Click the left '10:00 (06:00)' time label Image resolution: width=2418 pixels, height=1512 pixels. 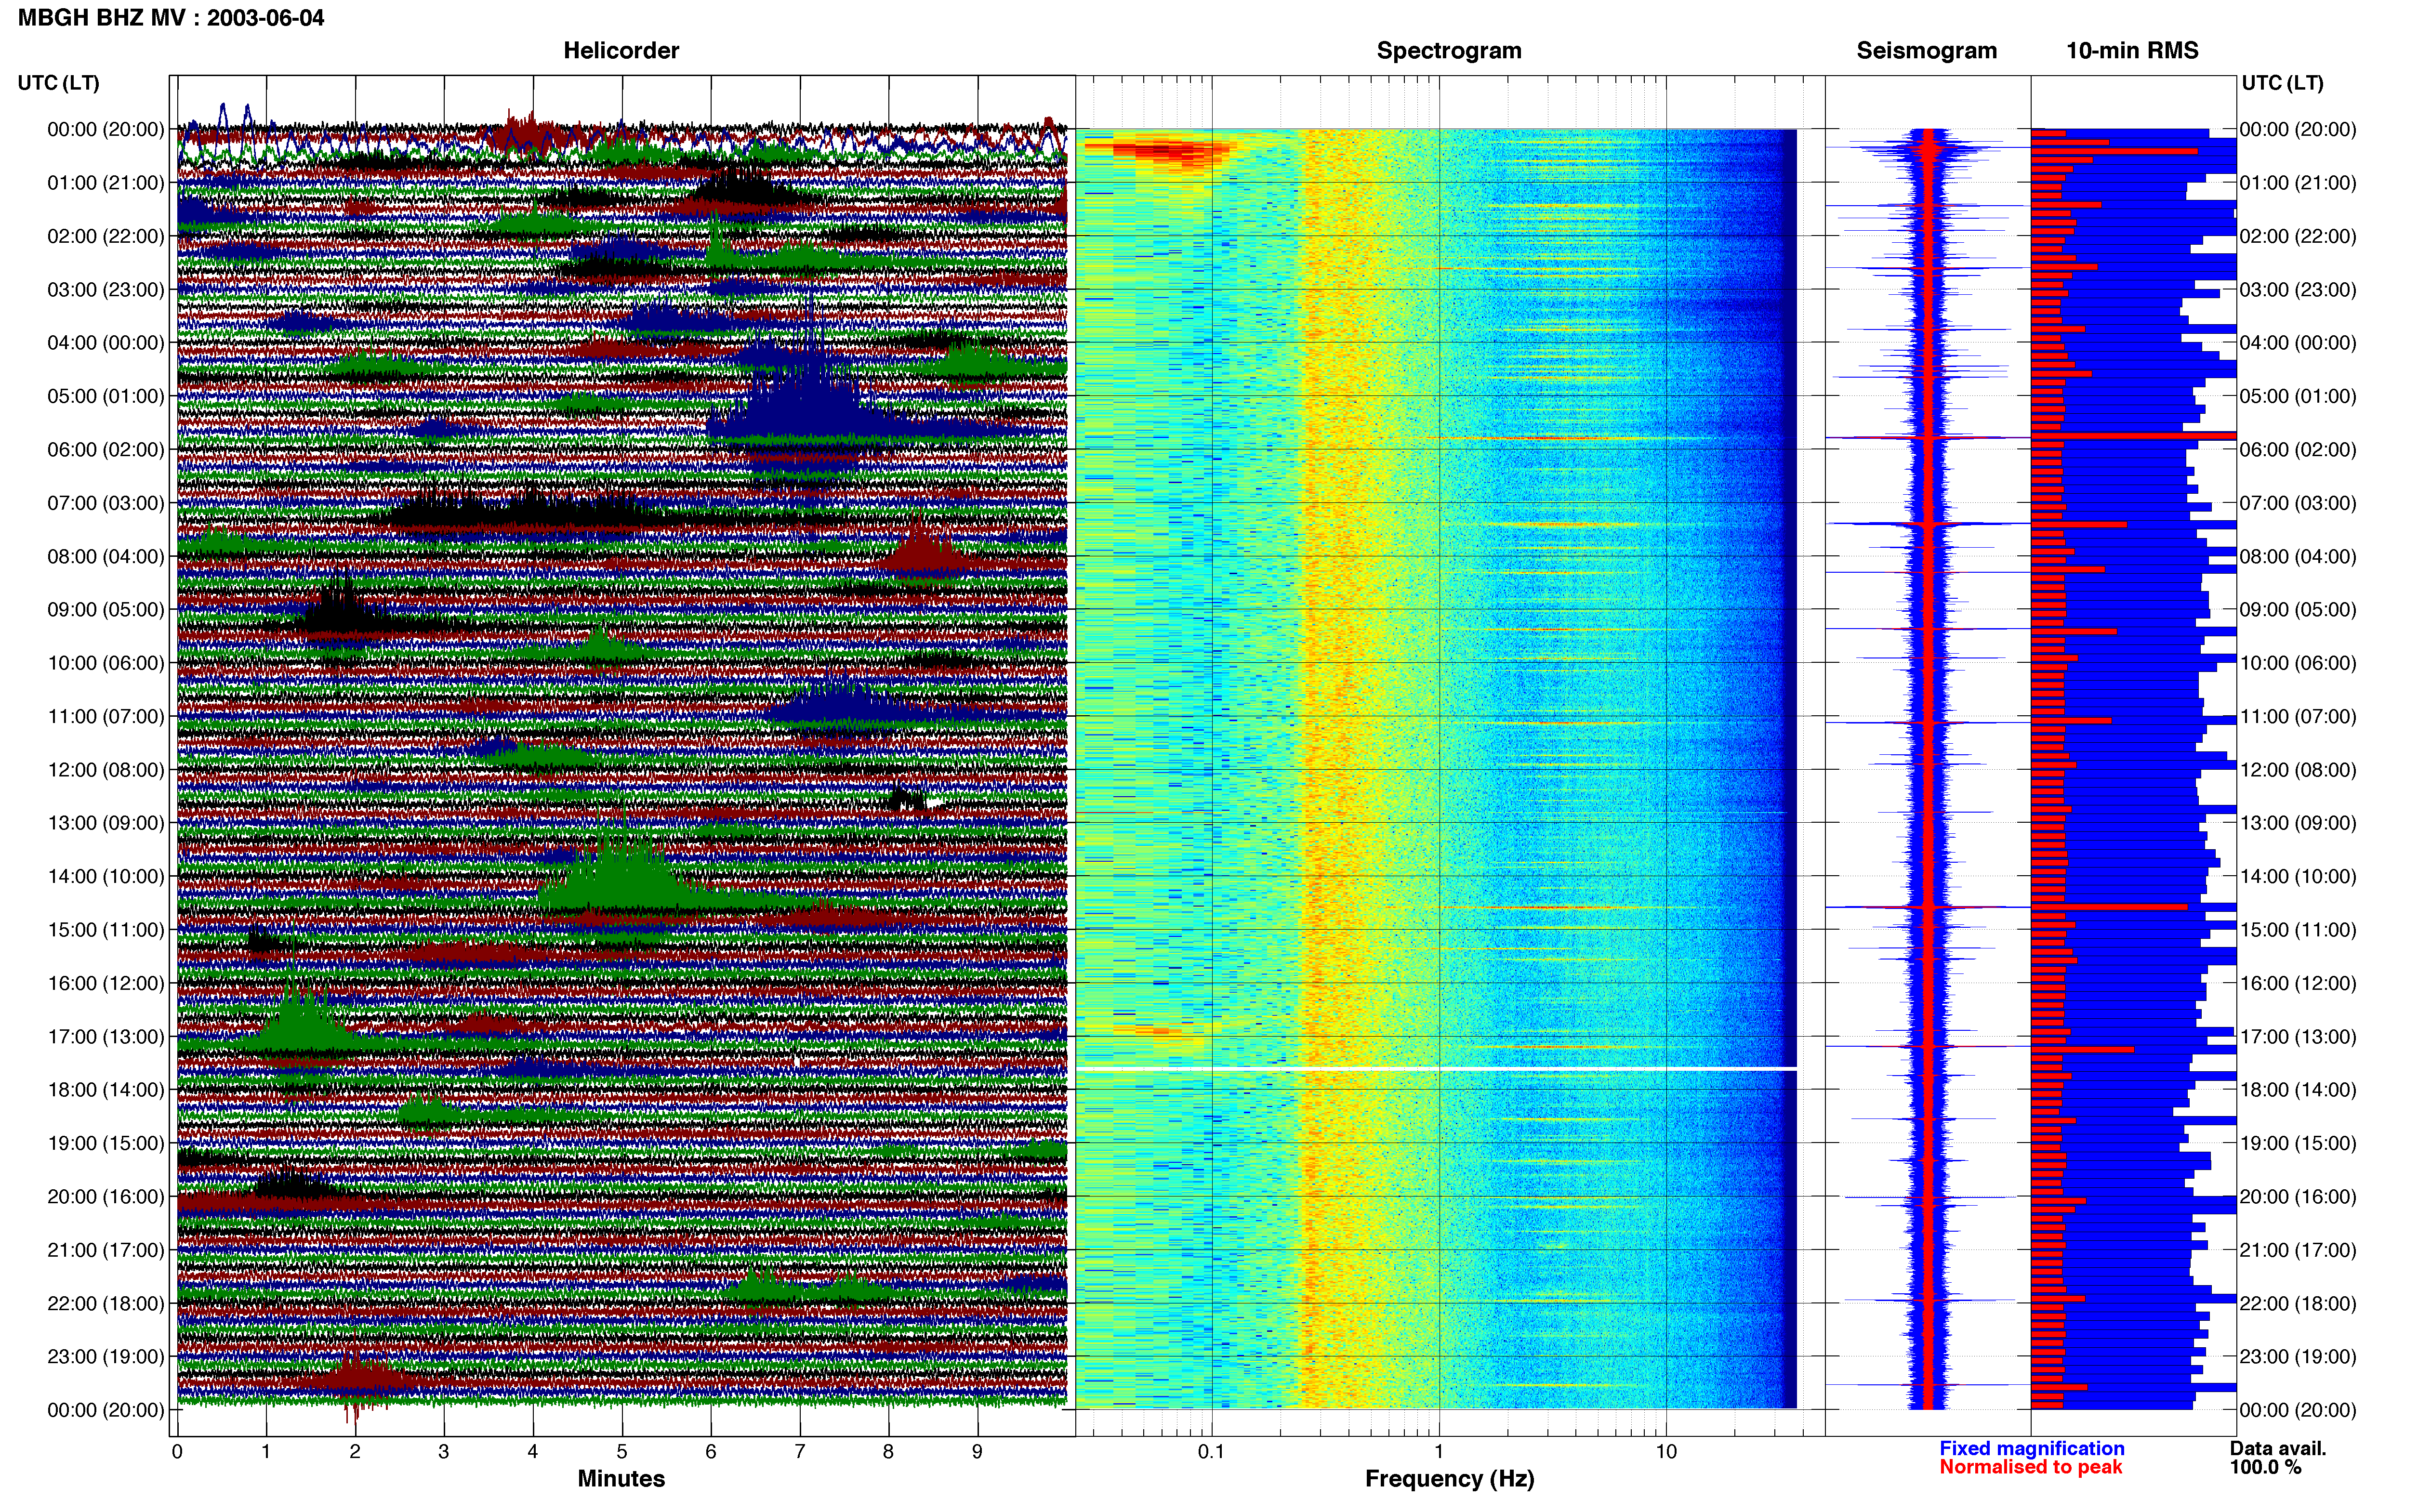[x=105, y=663]
